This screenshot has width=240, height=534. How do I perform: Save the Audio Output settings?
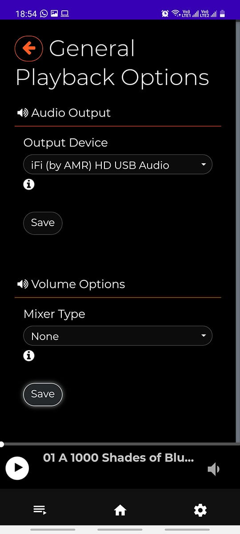43,223
